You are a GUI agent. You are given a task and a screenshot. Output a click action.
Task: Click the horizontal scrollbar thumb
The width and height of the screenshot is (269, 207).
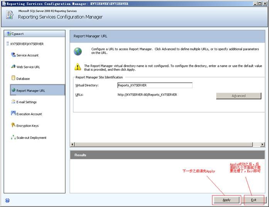164,144
